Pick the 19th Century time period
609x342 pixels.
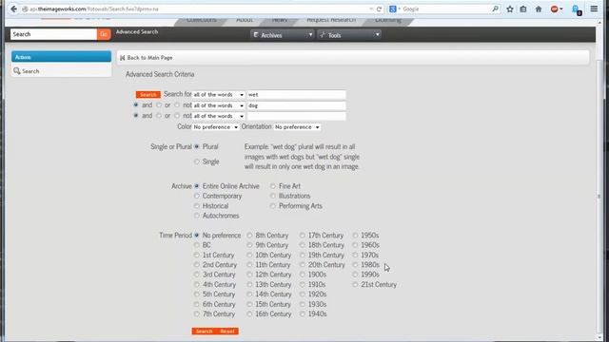303,256
